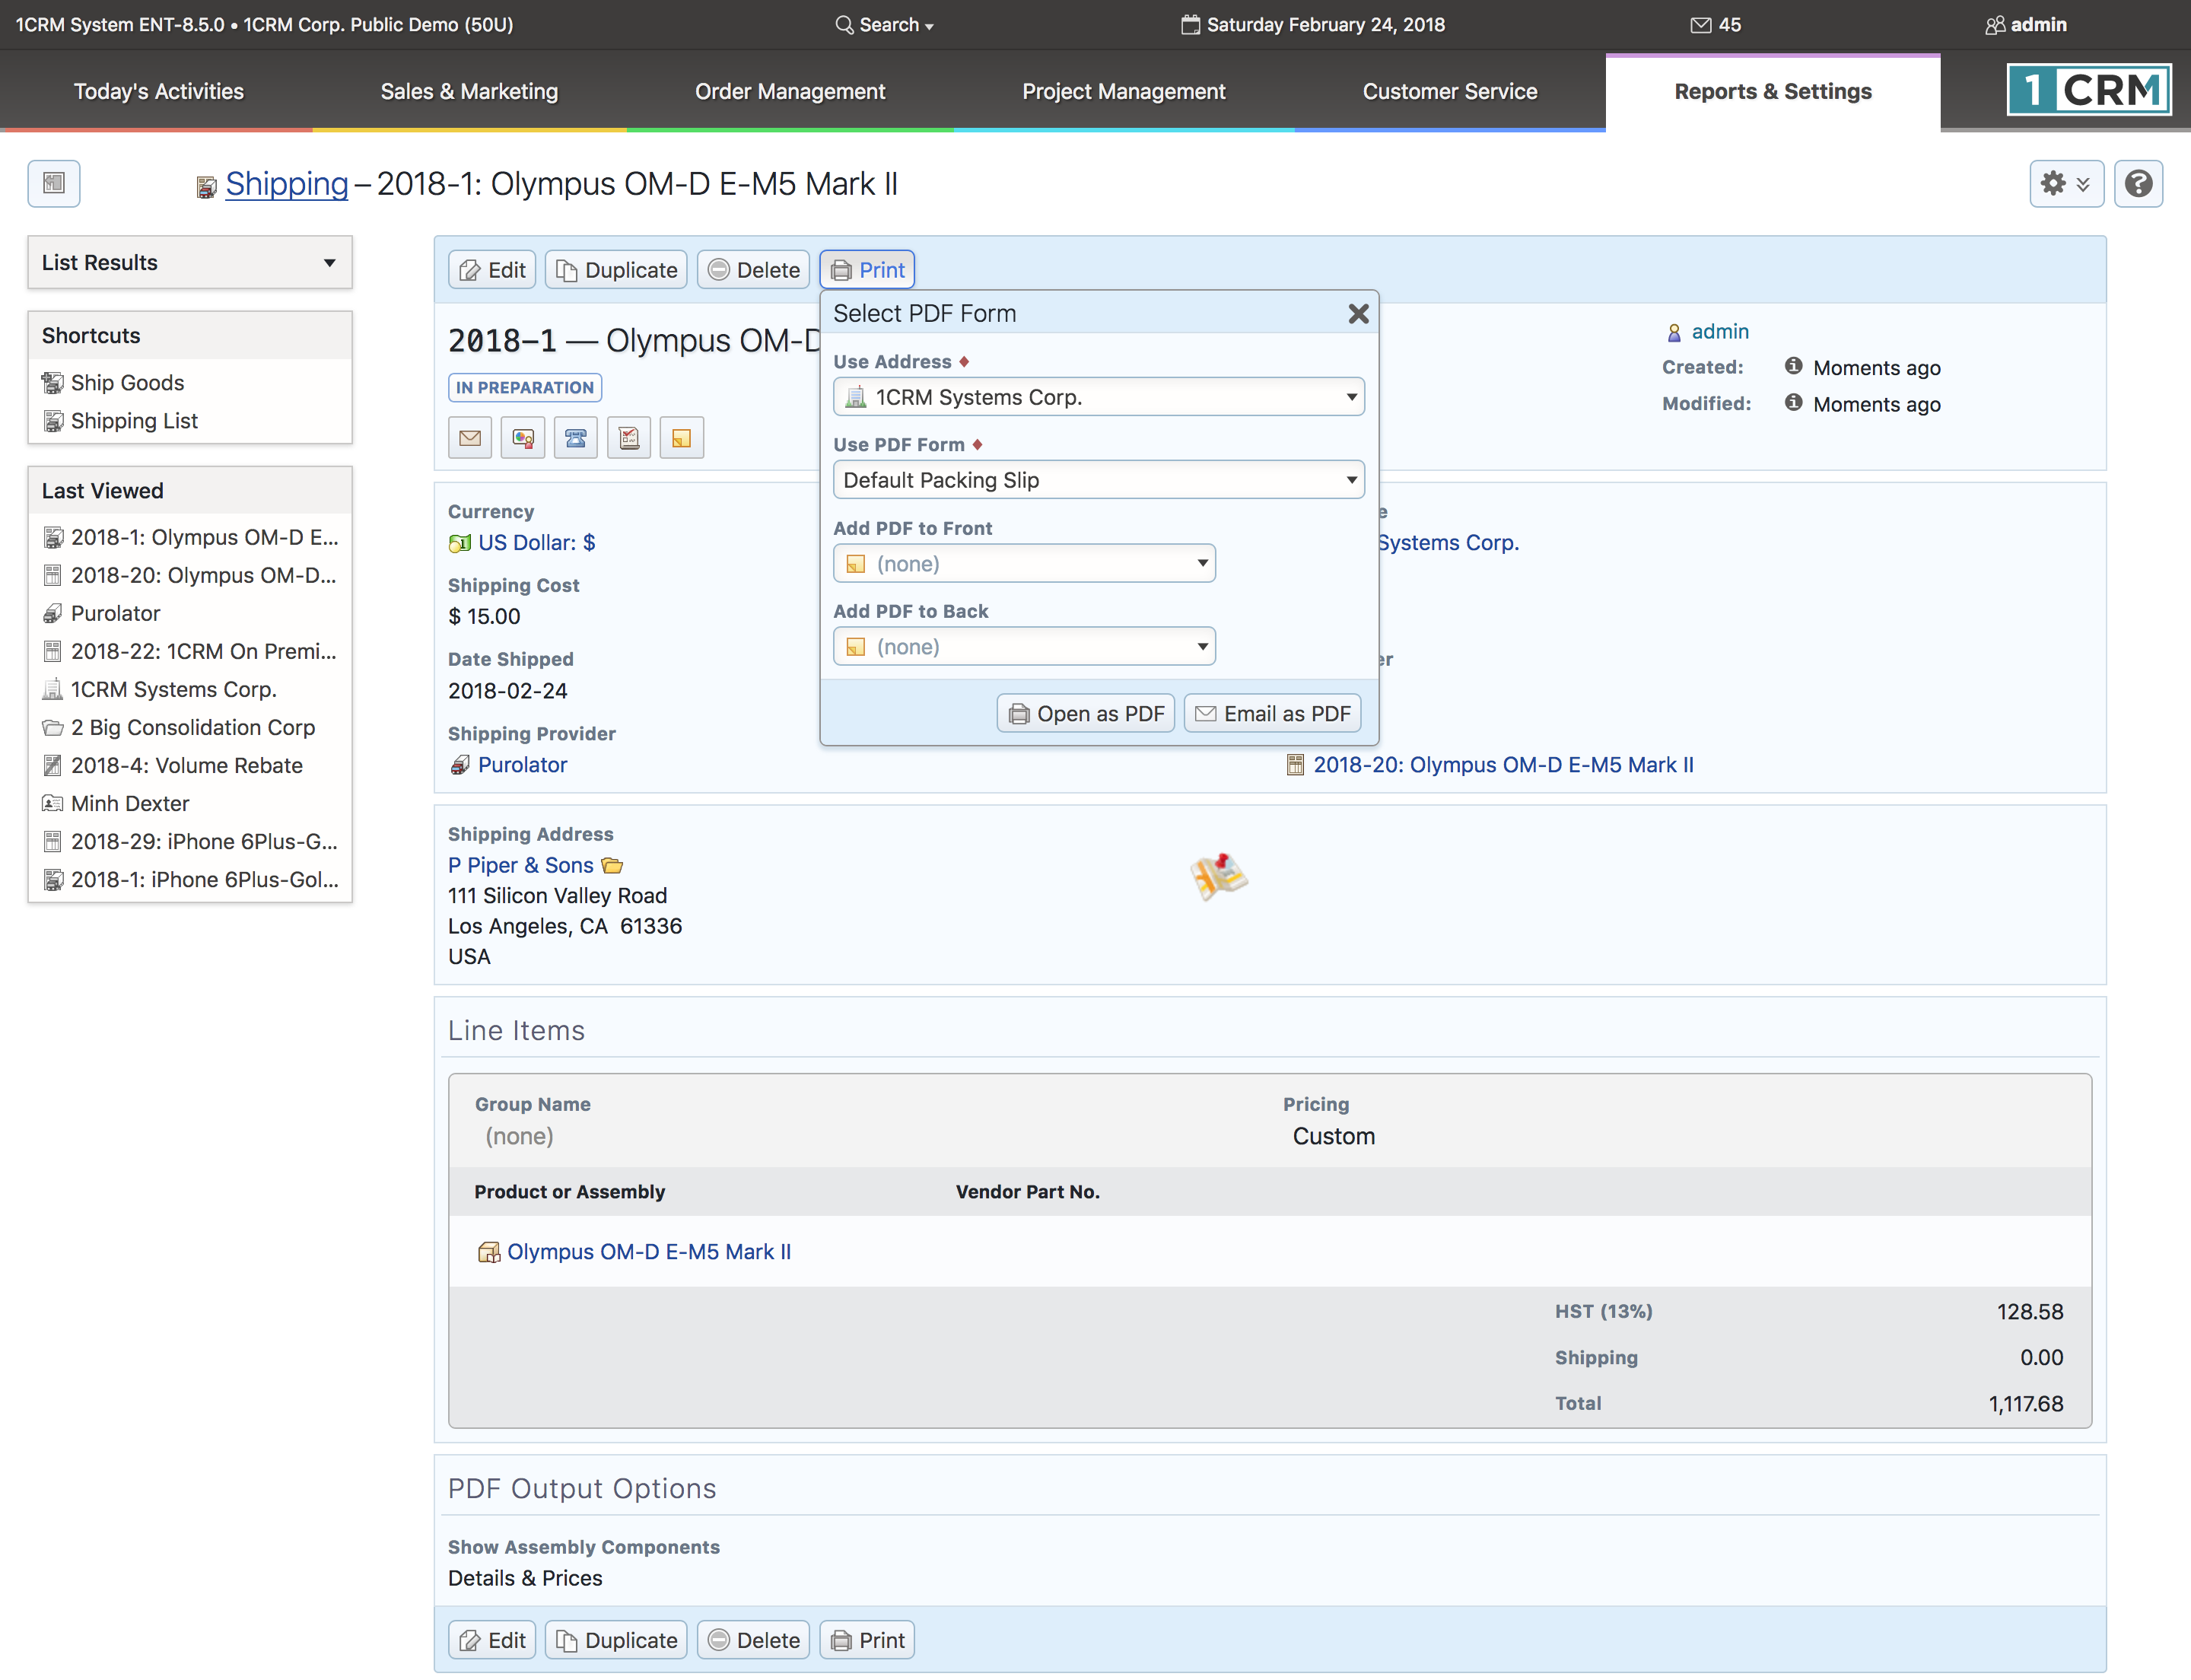Open last viewed 2 Big Consolidation Corp

point(192,727)
